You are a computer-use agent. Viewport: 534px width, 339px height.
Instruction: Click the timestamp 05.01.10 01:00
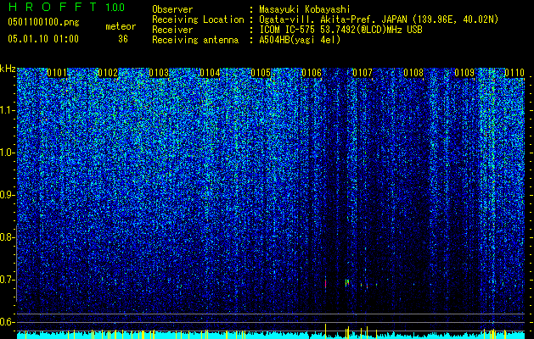click(43, 39)
